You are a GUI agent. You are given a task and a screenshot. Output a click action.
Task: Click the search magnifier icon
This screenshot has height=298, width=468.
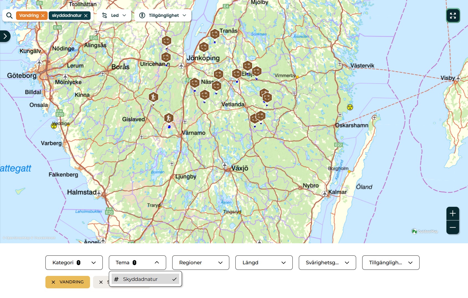click(x=9, y=15)
